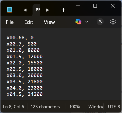Expand the Copilot dropdown chevron
Viewport: 122px width, 113px height.
[87, 22]
